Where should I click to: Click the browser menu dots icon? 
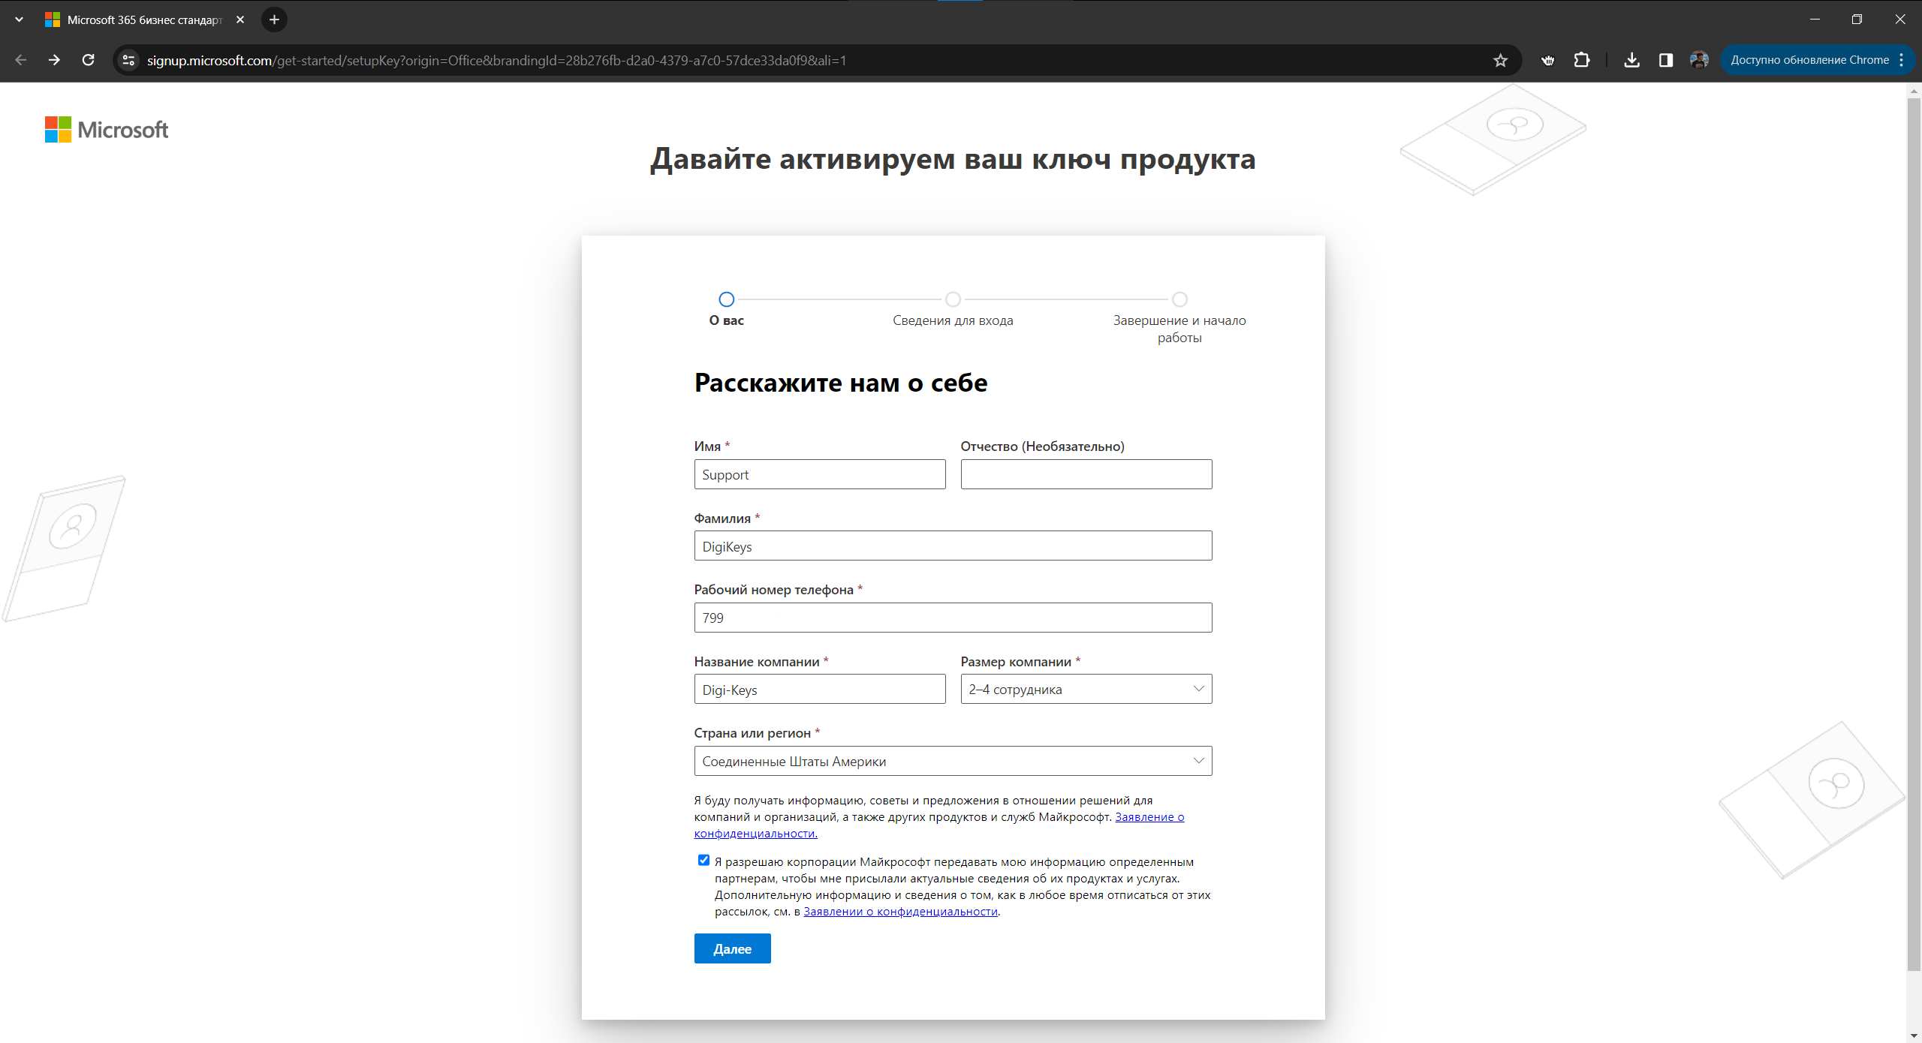[x=1899, y=60]
